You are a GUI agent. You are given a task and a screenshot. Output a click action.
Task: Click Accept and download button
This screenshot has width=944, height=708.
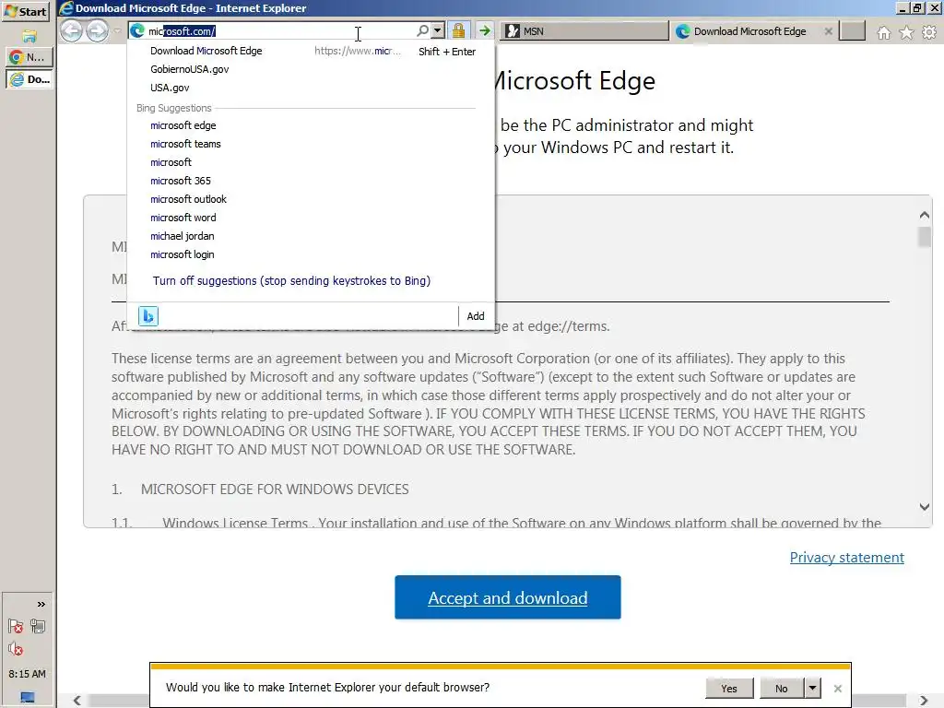(508, 597)
